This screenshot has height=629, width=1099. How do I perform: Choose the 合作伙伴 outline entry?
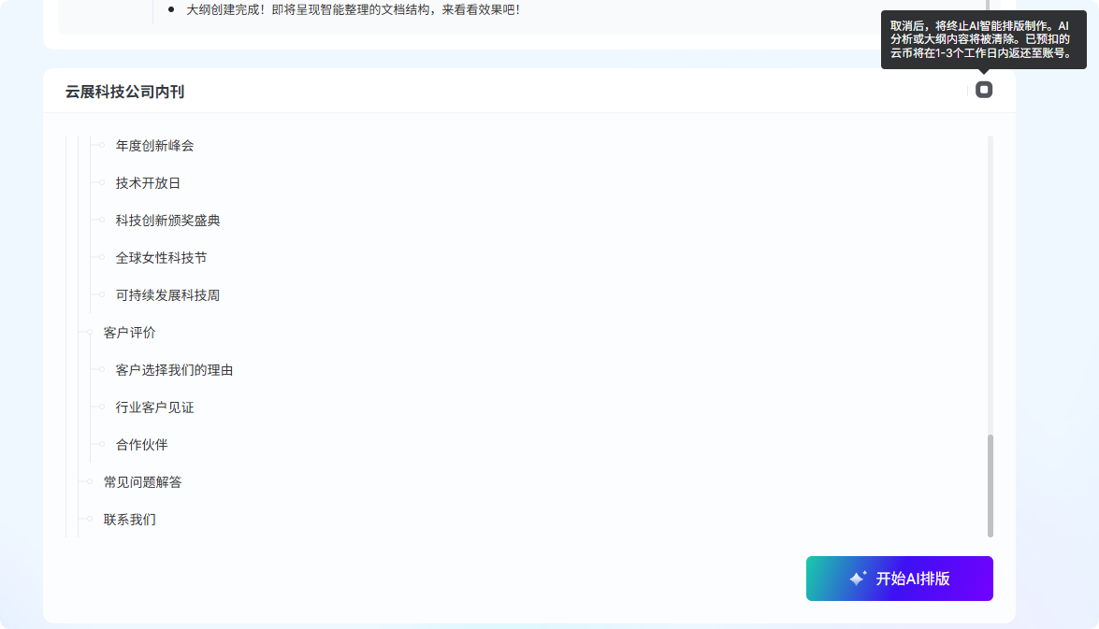tap(141, 445)
